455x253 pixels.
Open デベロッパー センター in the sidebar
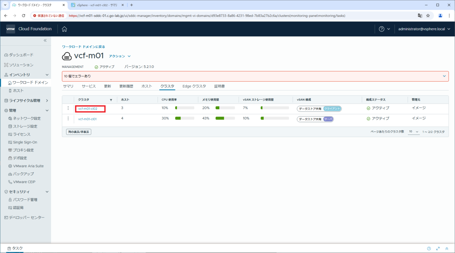(x=24, y=217)
